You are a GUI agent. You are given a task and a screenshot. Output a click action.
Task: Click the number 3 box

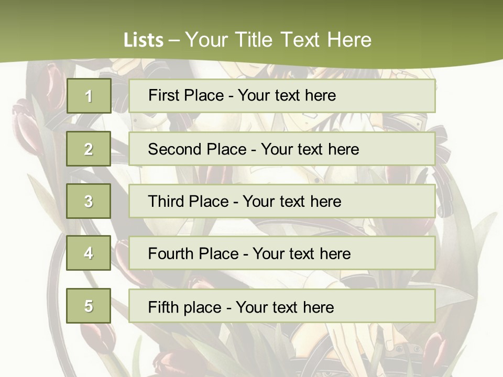point(89,201)
